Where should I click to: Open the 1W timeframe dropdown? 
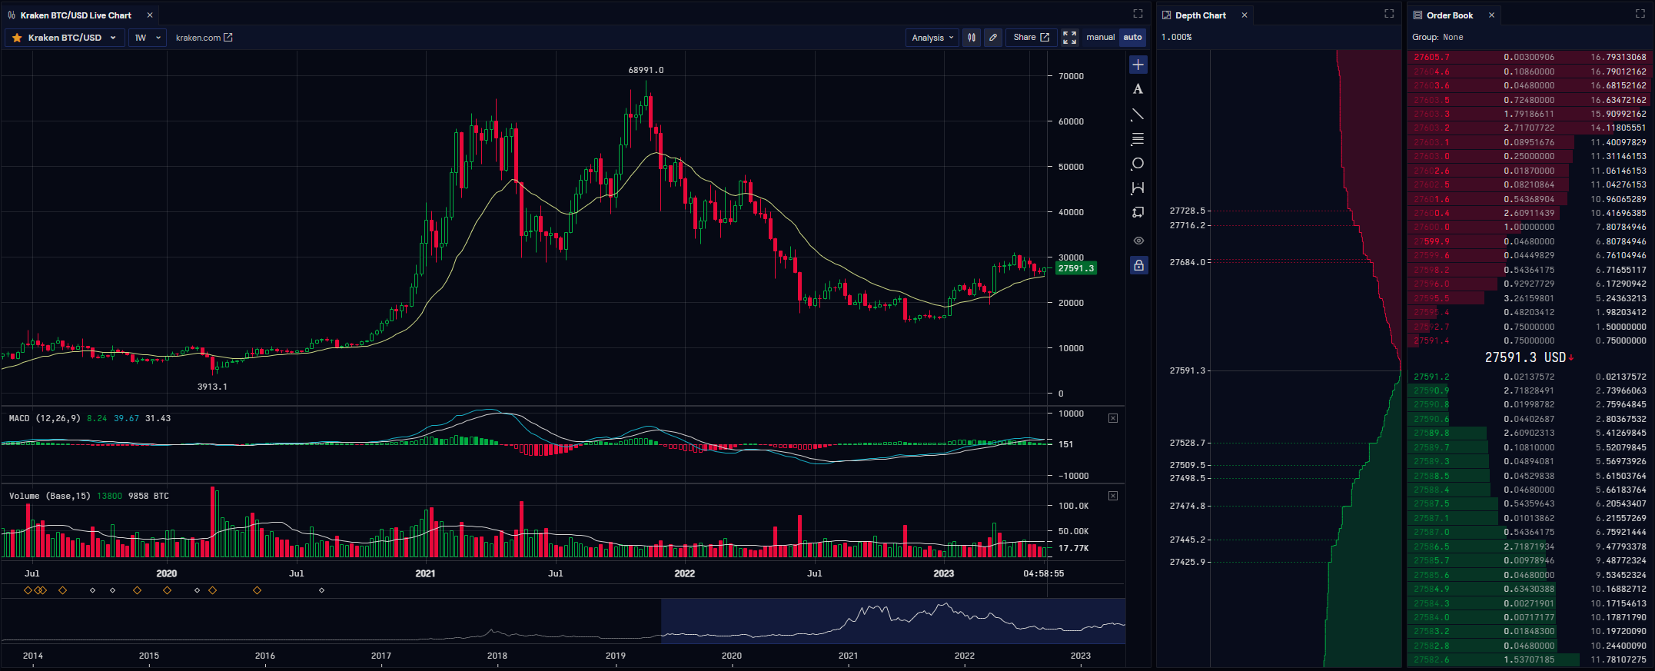[x=148, y=38]
